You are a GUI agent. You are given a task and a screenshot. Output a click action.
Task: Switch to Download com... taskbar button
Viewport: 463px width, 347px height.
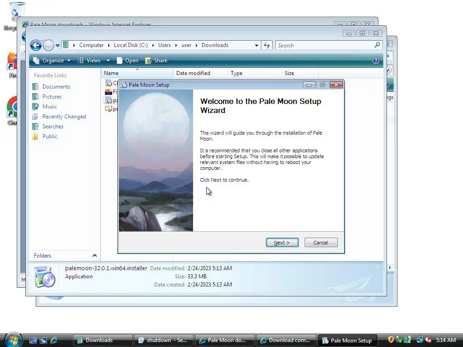click(x=286, y=340)
